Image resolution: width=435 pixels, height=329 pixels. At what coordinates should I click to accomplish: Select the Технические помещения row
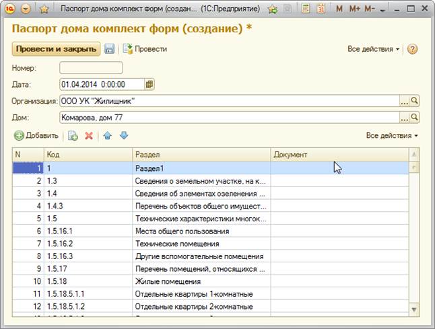(x=211, y=244)
